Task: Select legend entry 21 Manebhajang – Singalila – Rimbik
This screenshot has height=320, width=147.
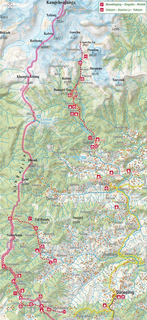Action: pos(123,4)
